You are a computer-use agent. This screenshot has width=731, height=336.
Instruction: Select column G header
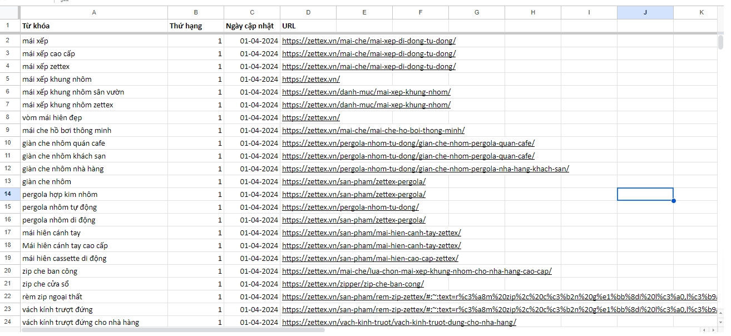(477, 12)
